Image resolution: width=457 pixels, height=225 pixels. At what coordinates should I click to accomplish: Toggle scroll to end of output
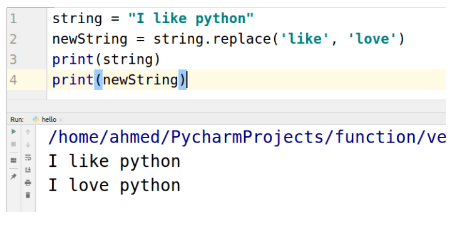(x=28, y=170)
